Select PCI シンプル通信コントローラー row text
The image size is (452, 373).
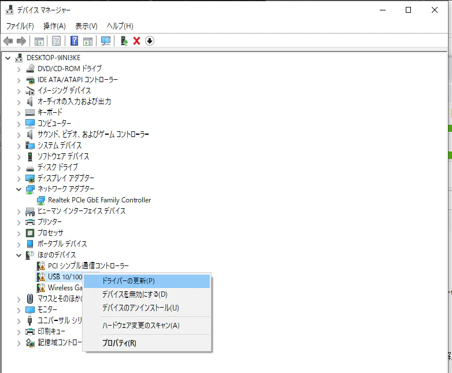(88, 265)
